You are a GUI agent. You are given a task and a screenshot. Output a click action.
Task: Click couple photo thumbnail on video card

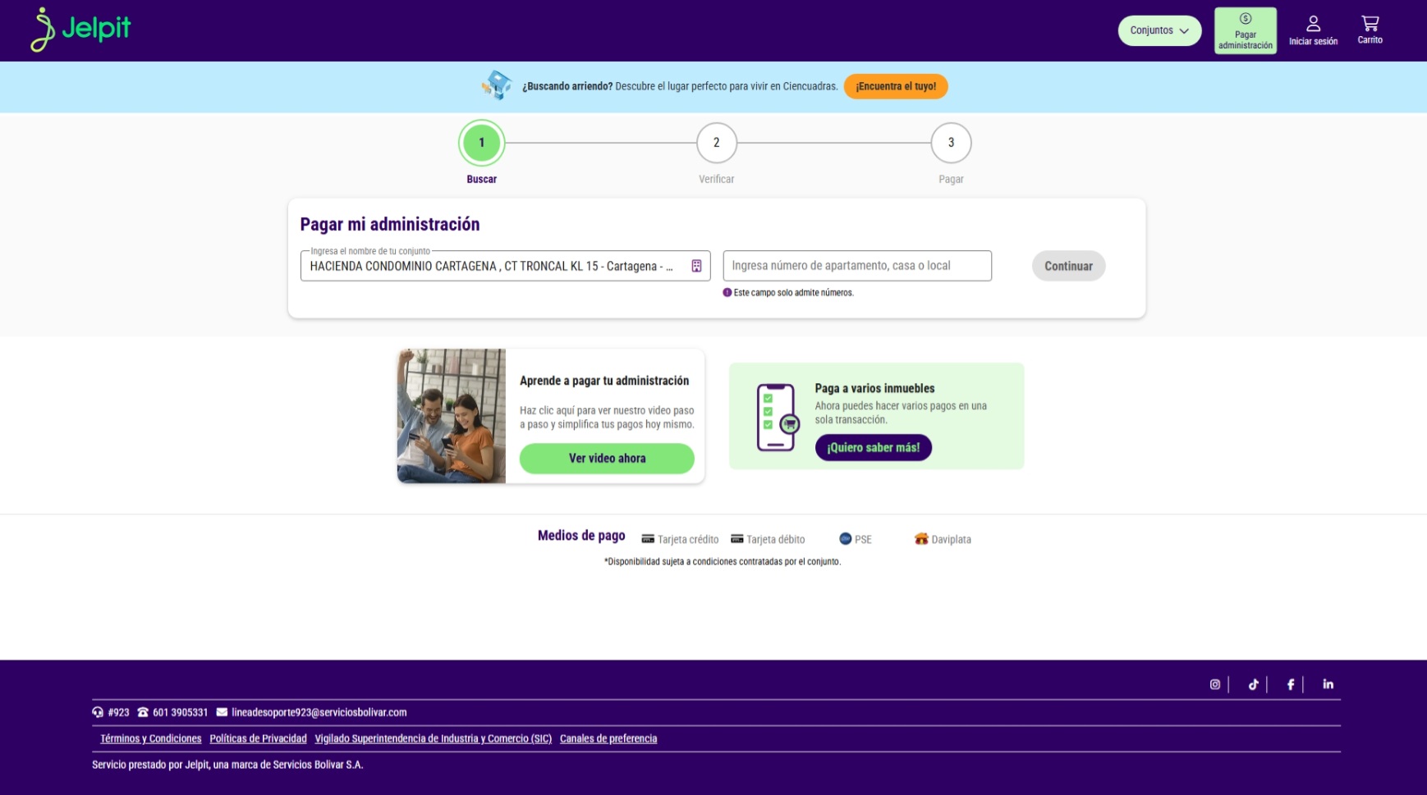point(452,416)
